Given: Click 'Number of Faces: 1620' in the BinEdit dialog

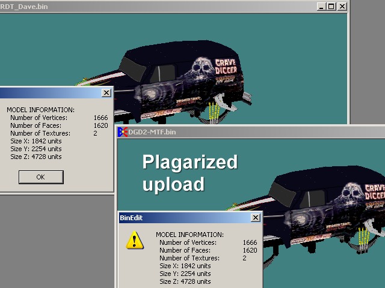Looking at the screenshot, I should pyautogui.click(x=208, y=250).
